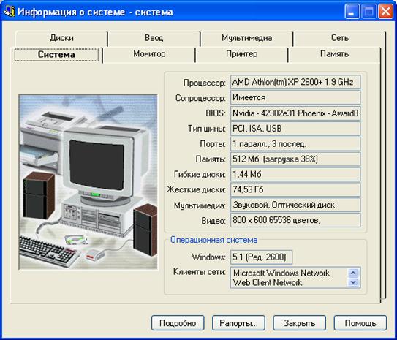Click the Видео field 800 x 600
The image size is (397, 340).
tap(295, 220)
